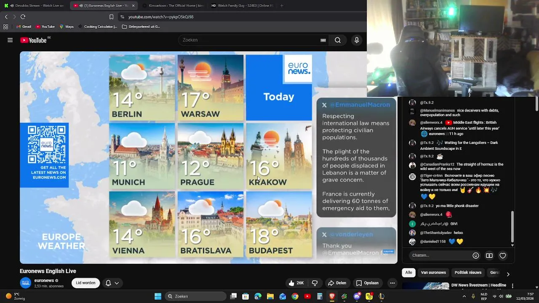Open the YouTube hamburger guide menu
The width and height of the screenshot is (539, 303).
[10, 40]
